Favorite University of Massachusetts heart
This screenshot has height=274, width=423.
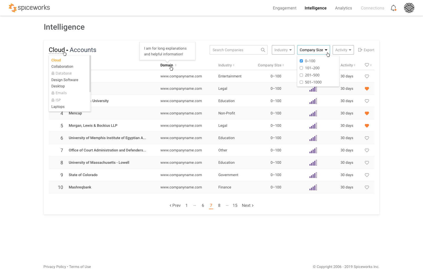[x=367, y=163]
